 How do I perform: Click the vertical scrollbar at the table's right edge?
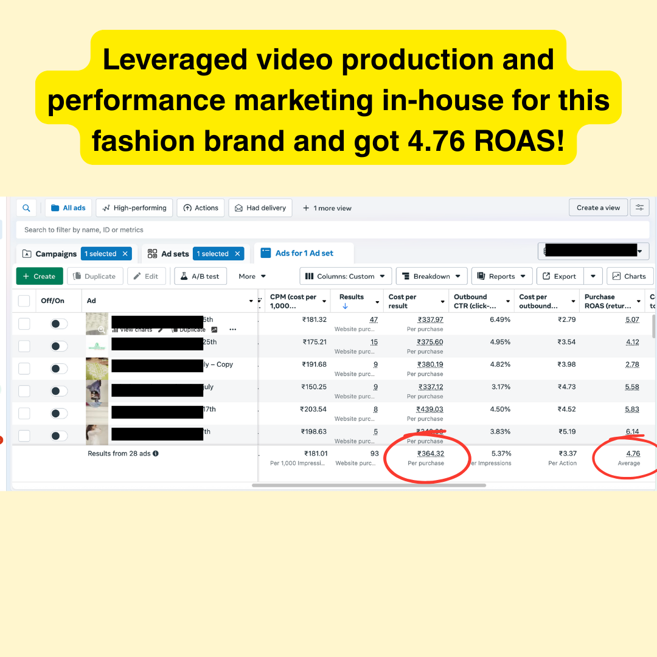[x=653, y=327]
